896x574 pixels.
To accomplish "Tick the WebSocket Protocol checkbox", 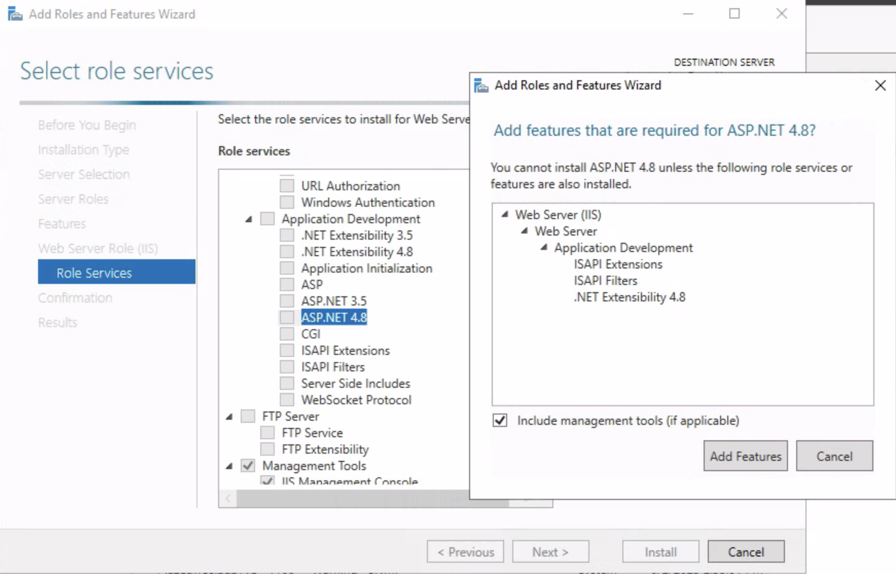I will 287,400.
